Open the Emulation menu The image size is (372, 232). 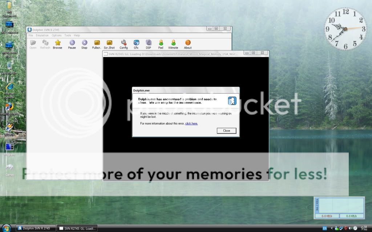(x=42, y=35)
